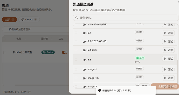Click the gpt-image-1.5 model name
The height and width of the screenshot is (95, 179).
91,78
